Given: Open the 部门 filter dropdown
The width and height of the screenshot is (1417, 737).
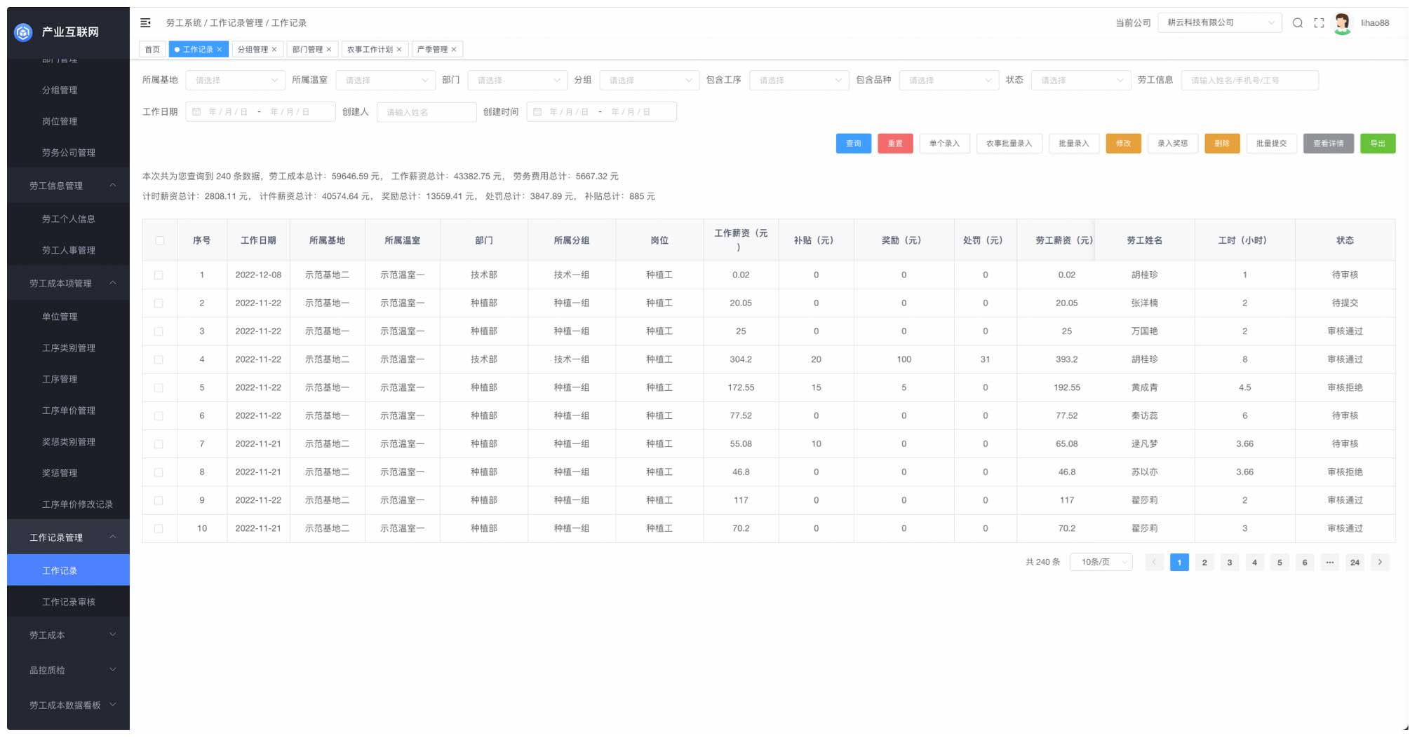Looking at the screenshot, I should pyautogui.click(x=518, y=81).
